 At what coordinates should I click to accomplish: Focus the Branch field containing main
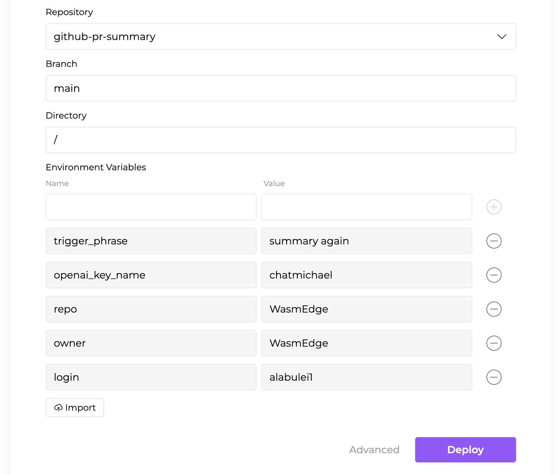[281, 88]
